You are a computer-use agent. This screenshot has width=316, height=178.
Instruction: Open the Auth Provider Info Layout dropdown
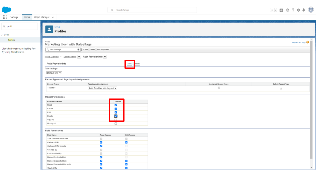tap(102, 88)
